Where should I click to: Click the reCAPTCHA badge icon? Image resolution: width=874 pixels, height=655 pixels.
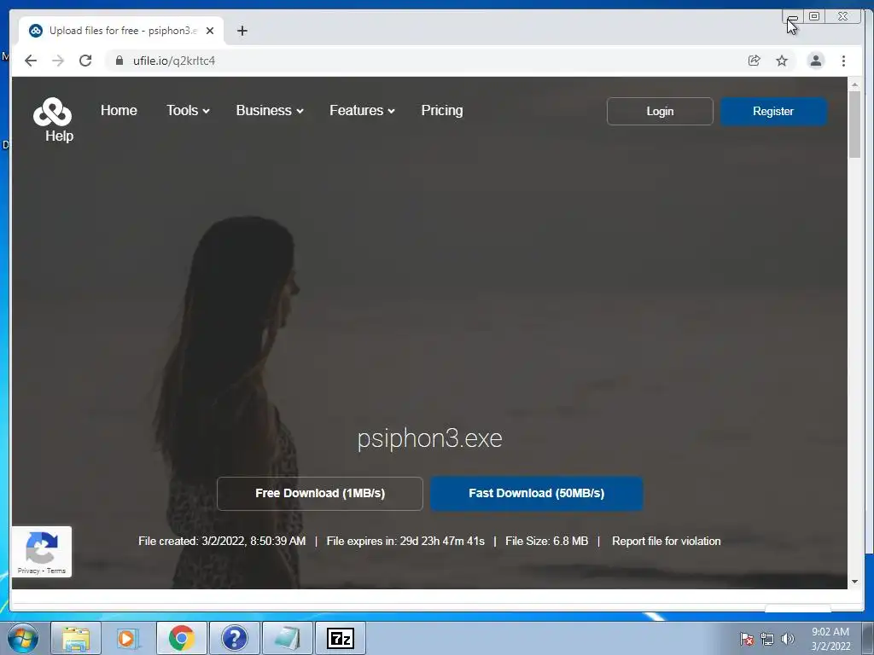[42, 547]
